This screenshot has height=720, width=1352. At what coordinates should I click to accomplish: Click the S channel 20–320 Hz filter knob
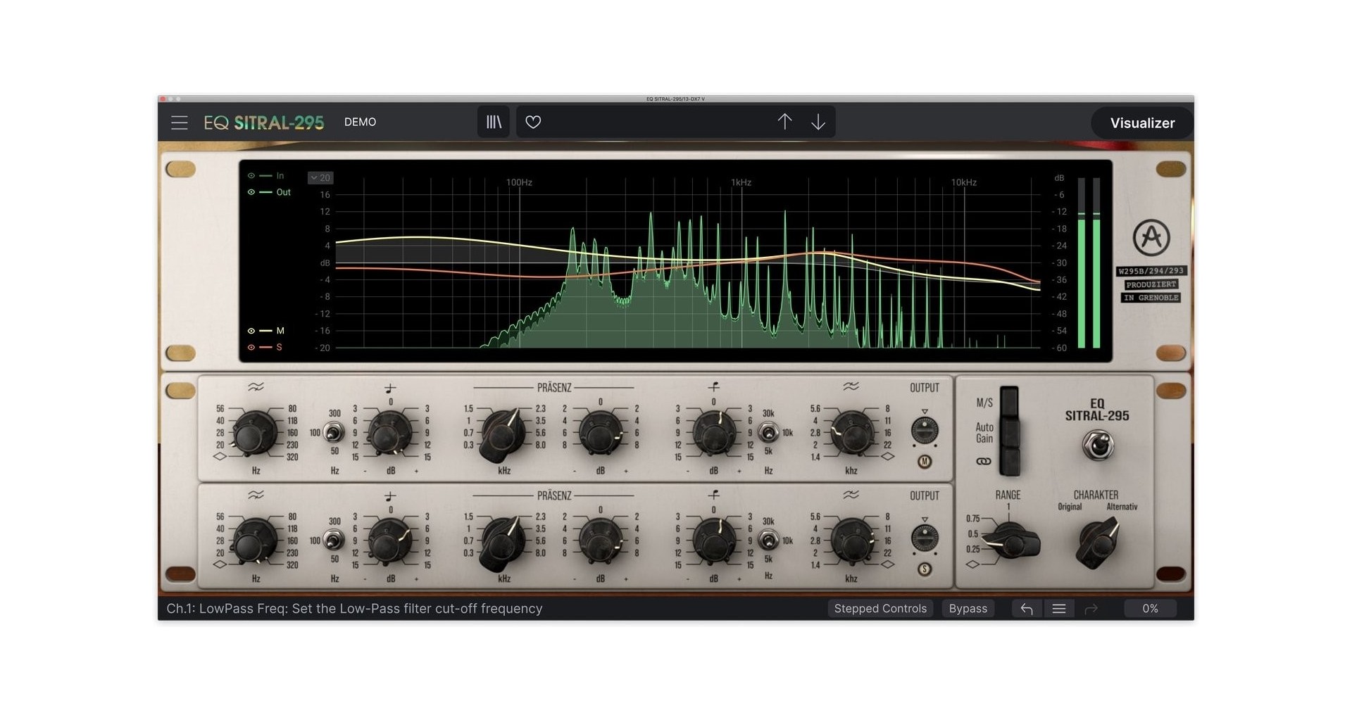click(254, 541)
